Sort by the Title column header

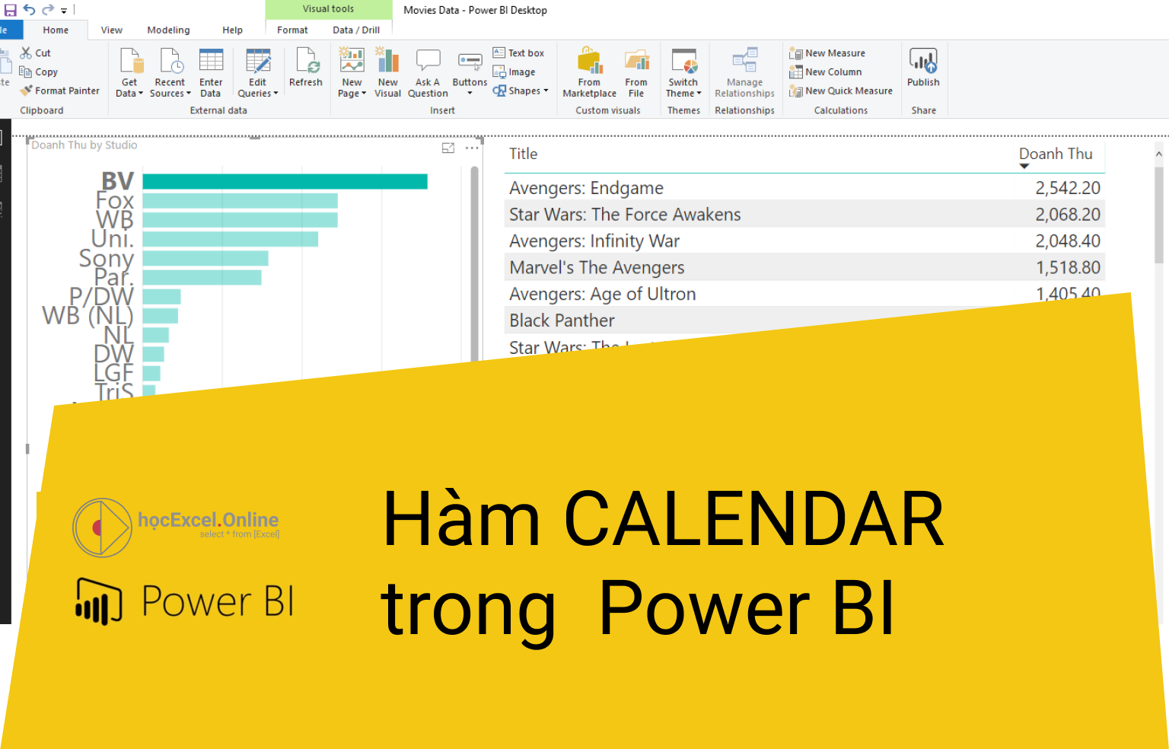[x=524, y=154]
